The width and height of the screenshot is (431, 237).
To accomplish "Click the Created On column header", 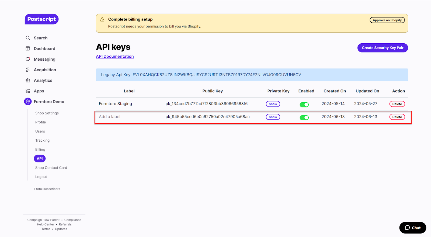I will pos(335,91).
